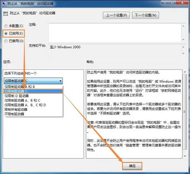Choose the highlighted 仅限制驱动器 C option
The width and height of the screenshot is (190, 174).
click(33, 91)
